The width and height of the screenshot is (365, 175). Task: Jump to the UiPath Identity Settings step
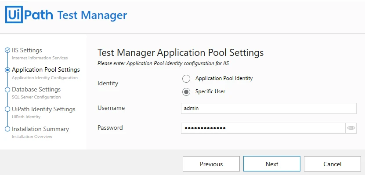click(x=43, y=109)
